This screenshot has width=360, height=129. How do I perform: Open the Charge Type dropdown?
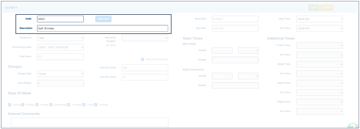[60, 74]
